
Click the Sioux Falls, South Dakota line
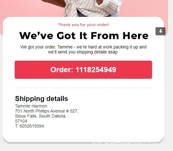pyautogui.click(x=41, y=116)
